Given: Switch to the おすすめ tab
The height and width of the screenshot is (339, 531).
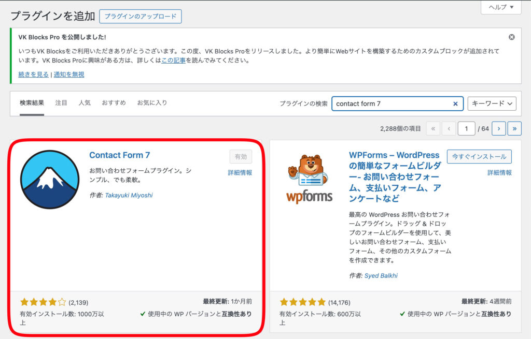Looking at the screenshot, I should [x=114, y=103].
